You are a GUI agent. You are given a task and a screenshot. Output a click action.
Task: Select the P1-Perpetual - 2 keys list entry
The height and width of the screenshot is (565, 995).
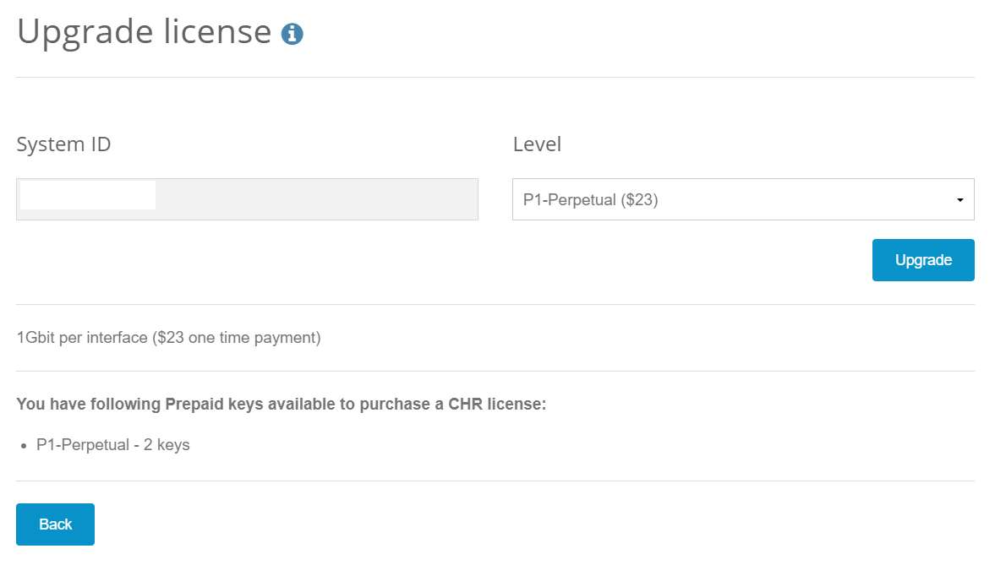[x=113, y=444]
